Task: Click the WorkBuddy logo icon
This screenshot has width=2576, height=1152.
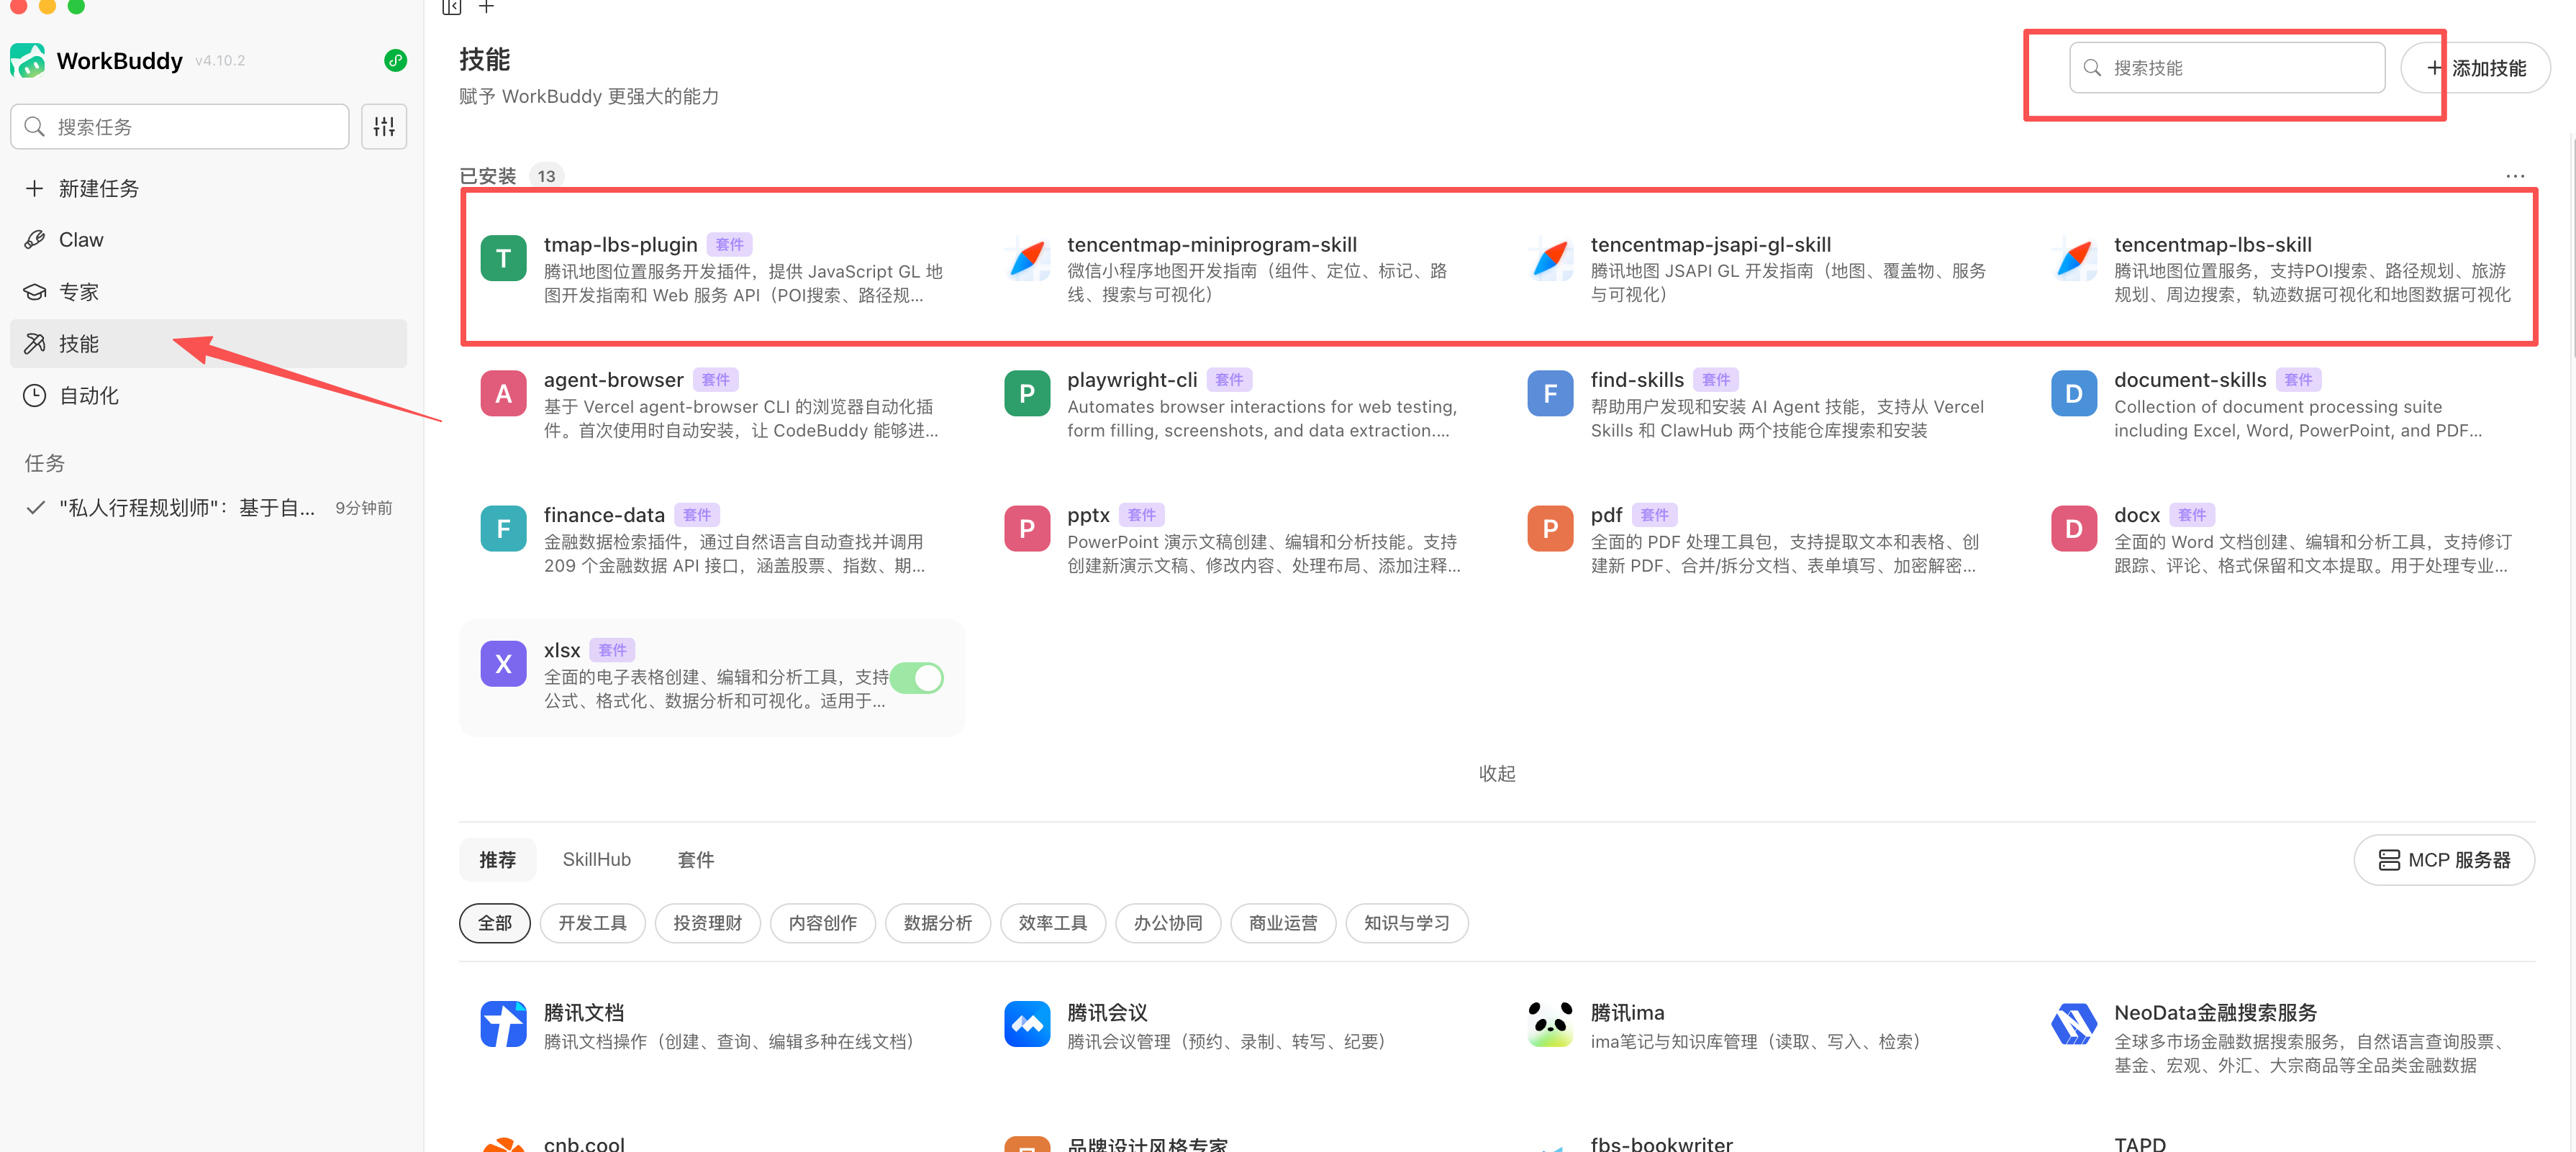Action: point(28,61)
